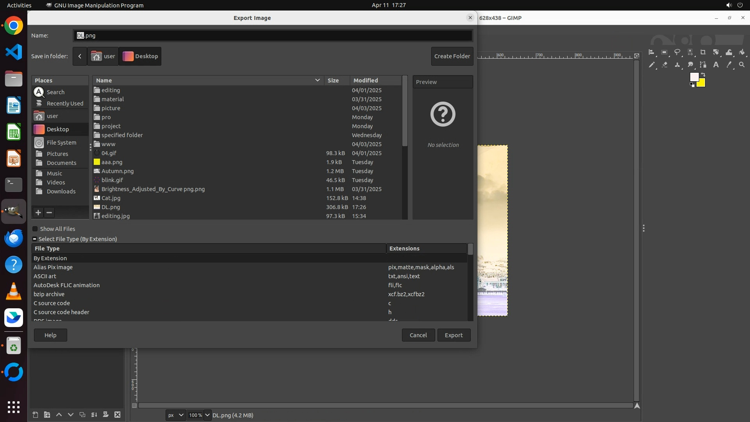Viewport: 750px width, 422px height.
Task: Click the Export button
Action: tap(454, 335)
